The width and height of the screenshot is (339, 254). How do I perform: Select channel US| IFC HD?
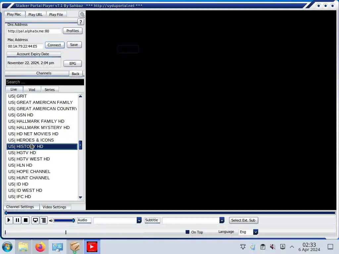tap(42, 196)
